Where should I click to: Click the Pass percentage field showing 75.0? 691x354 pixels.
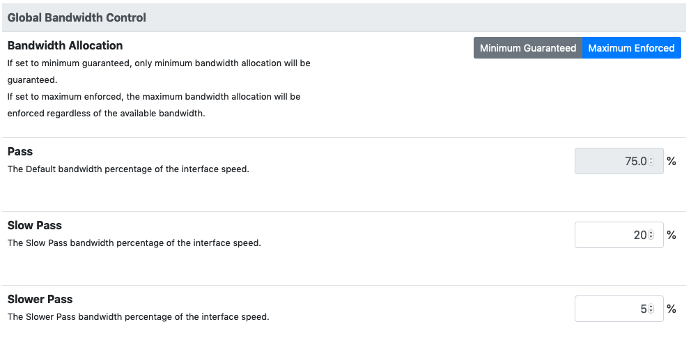tap(619, 161)
